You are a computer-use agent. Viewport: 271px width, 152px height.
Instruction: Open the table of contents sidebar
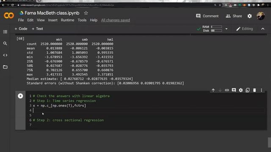coord(5,32)
